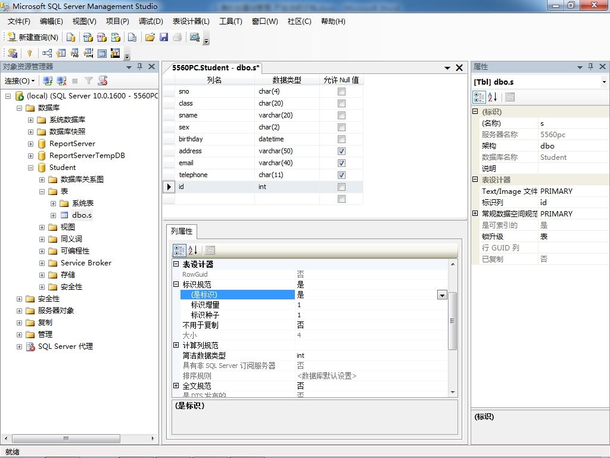The width and height of the screenshot is (610, 458).
Task: Toggle Allow Null checkbox for sname
Action: 341,115
